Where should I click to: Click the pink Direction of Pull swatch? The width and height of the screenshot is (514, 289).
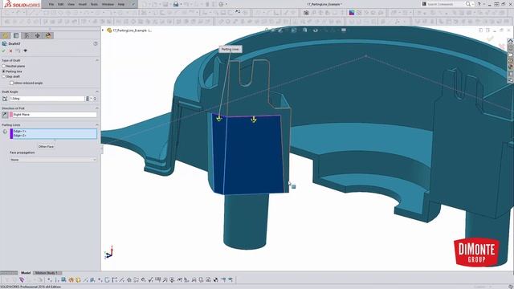point(11,114)
